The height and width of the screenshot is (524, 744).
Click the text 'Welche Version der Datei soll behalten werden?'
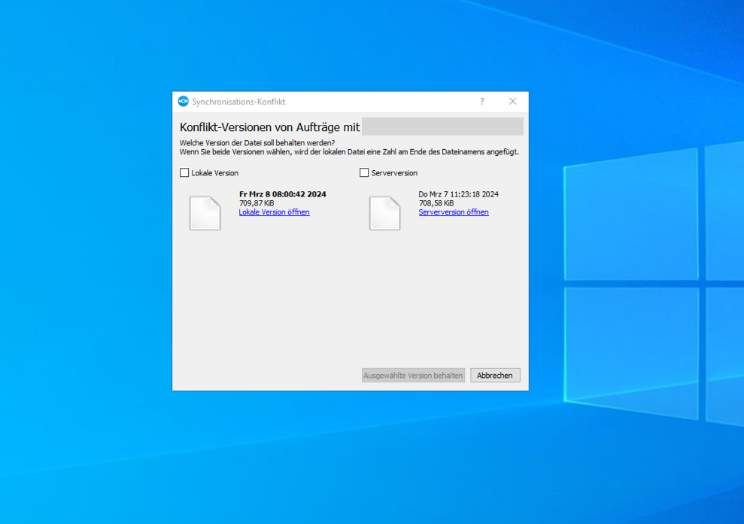pos(257,143)
